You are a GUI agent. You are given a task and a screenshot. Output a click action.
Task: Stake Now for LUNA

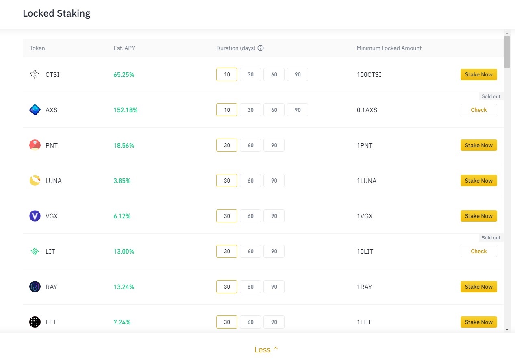pyautogui.click(x=479, y=181)
